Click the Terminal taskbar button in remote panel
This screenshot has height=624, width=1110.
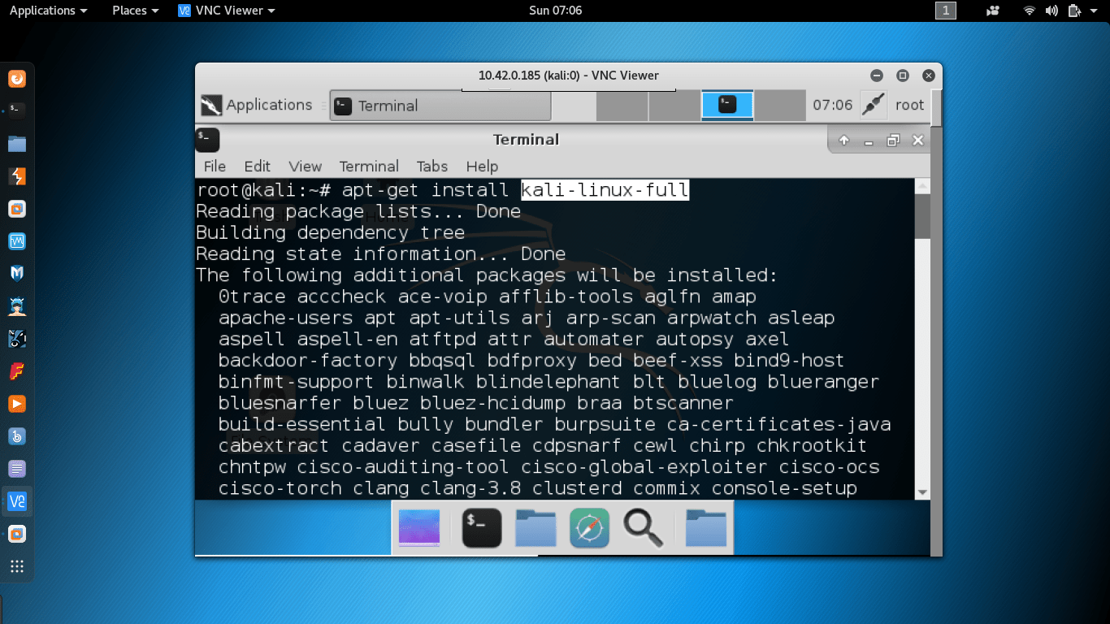[x=440, y=106]
